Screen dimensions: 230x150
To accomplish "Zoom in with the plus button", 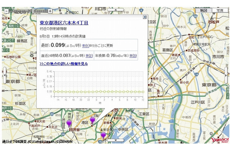I will point(50,11).
